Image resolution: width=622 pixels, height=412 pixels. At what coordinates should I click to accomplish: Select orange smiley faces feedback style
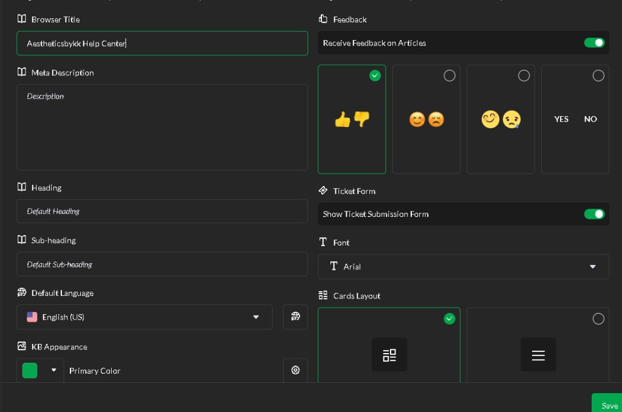[426, 119]
